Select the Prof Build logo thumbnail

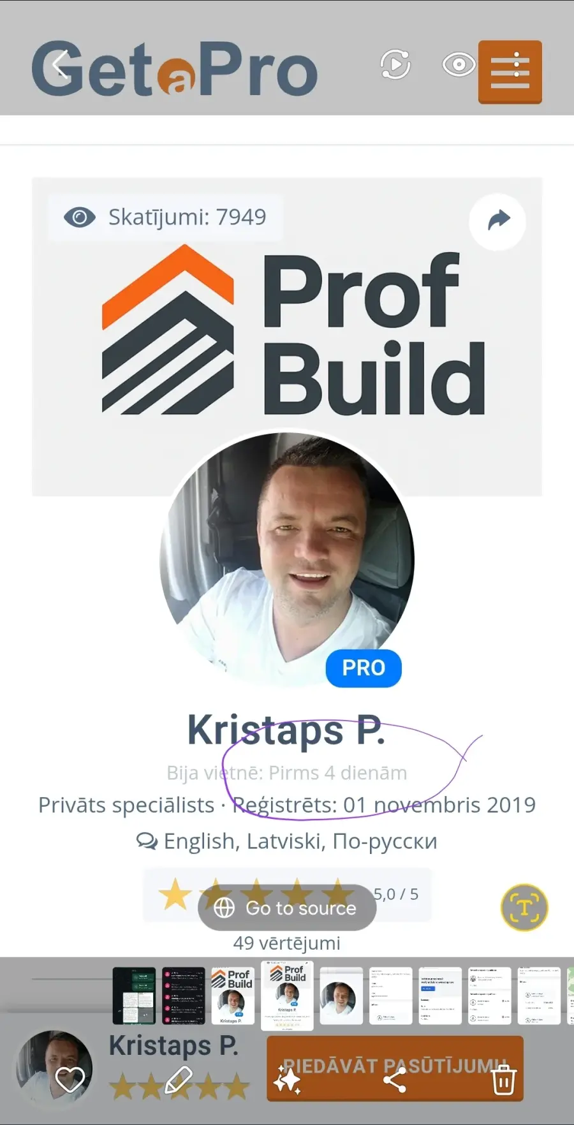233,996
